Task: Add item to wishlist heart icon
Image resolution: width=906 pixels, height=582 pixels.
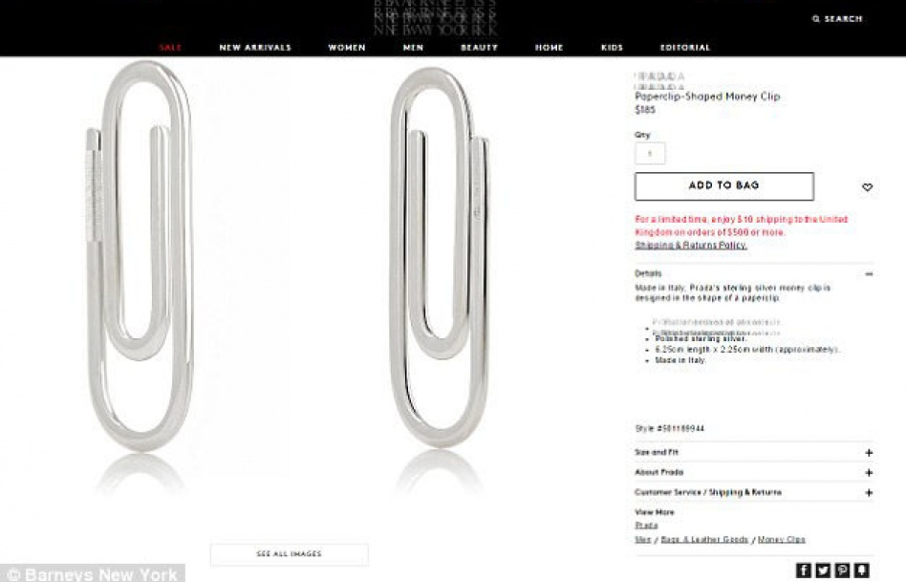Action: 867,187
